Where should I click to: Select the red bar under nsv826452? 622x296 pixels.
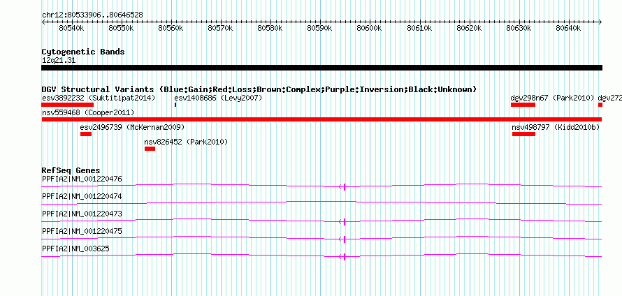point(150,149)
